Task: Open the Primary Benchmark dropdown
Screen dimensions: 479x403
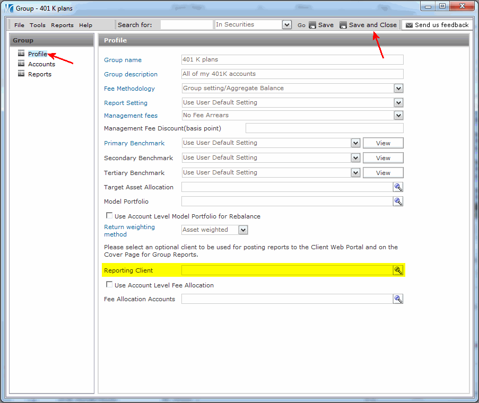Action: [x=356, y=143]
